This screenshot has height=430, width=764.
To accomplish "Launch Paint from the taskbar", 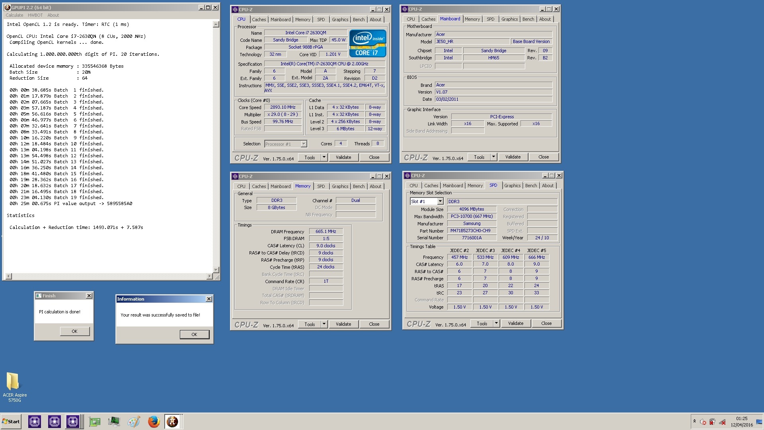I will pos(134,422).
